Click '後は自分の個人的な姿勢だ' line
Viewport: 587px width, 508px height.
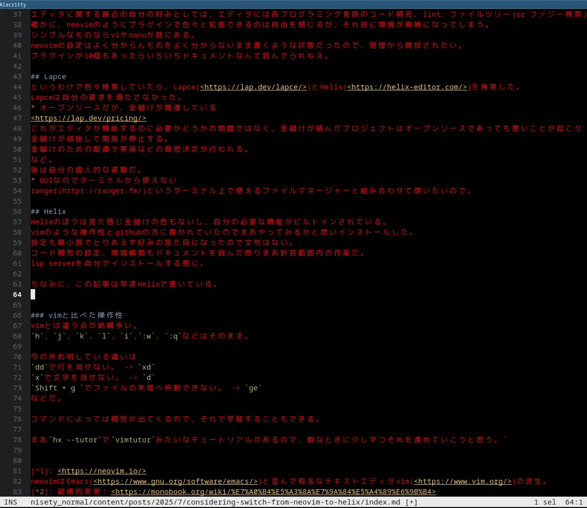coord(87,170)
